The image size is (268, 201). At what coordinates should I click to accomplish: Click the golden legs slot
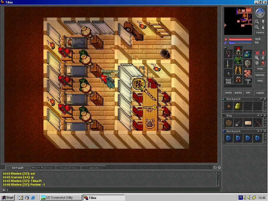[x=238, y=70]
